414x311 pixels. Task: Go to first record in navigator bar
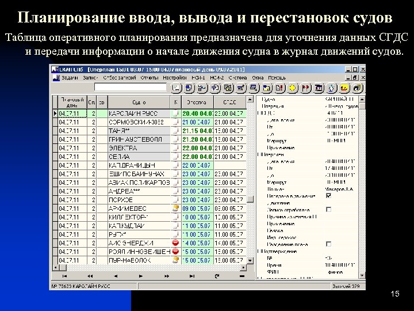(64, 276)
